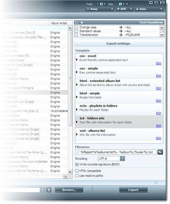Viewport: 170px width, 204px height.
Task: Click the file list vertical scrollbar thumb
Action: tap(70, 78)
